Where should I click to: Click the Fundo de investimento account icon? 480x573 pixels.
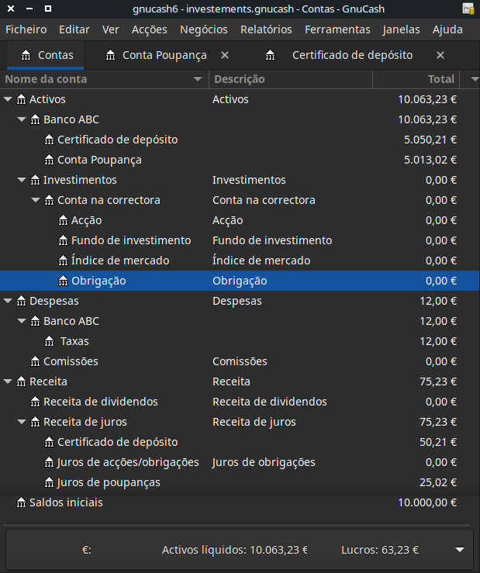point(63,240)
